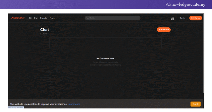Click the plus-box icon beside the logo

pyautogui.click(x=30, y=18)
